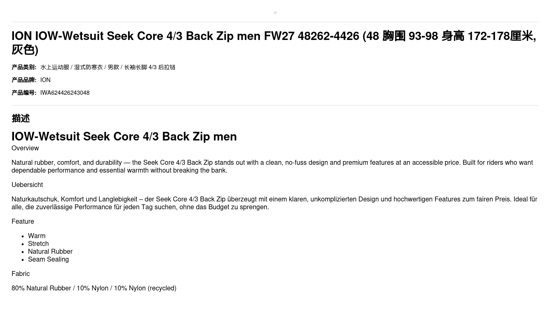The width and height of the screenshot is (547, 311).
Task: Click the Uebersicht label
Action: point(27,185)
